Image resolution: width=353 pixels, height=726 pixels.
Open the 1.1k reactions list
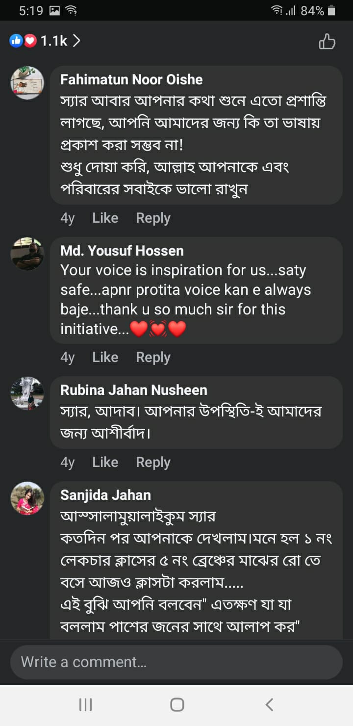pos(54,41)
